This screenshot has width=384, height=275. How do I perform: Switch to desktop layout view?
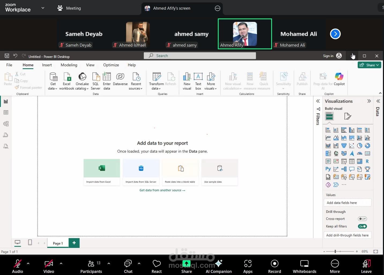pyautogui.click(x=17, y=242)
